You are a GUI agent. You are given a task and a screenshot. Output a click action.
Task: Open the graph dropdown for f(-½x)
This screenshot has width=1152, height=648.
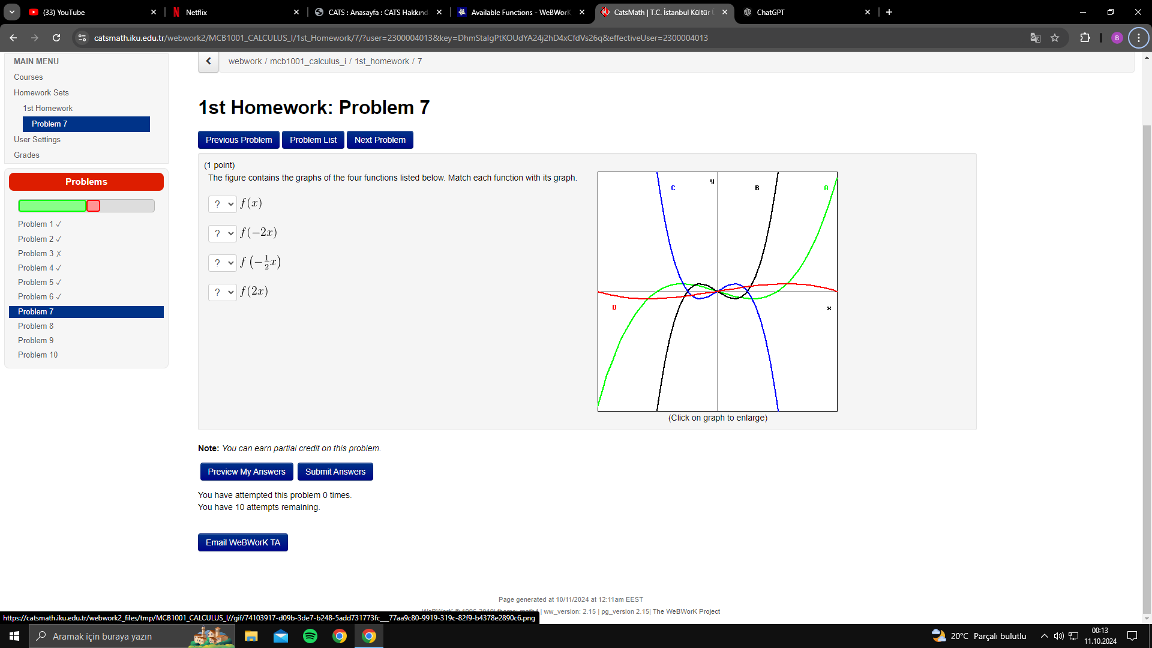click(223, 263)
